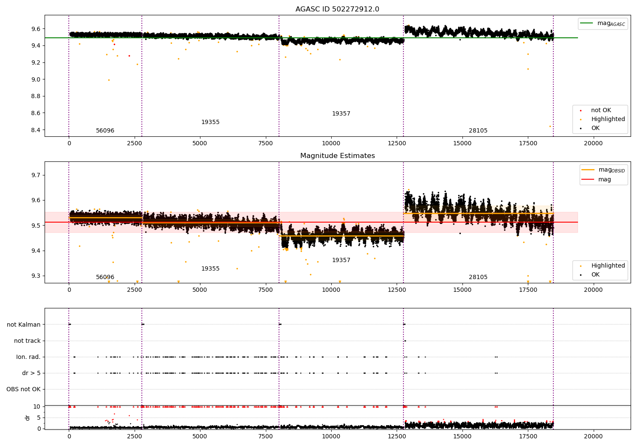This screenshot has height=446, width=637.
Task: Click the 'AGASC ID 502272912.0' plot title
Action: 337,9
